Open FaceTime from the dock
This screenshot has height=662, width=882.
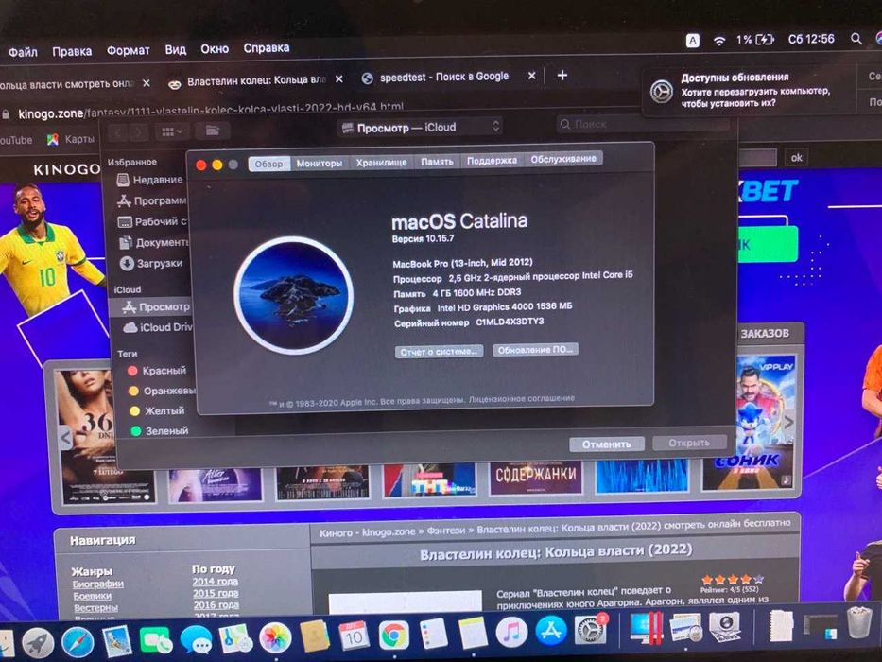coord(156,640)
